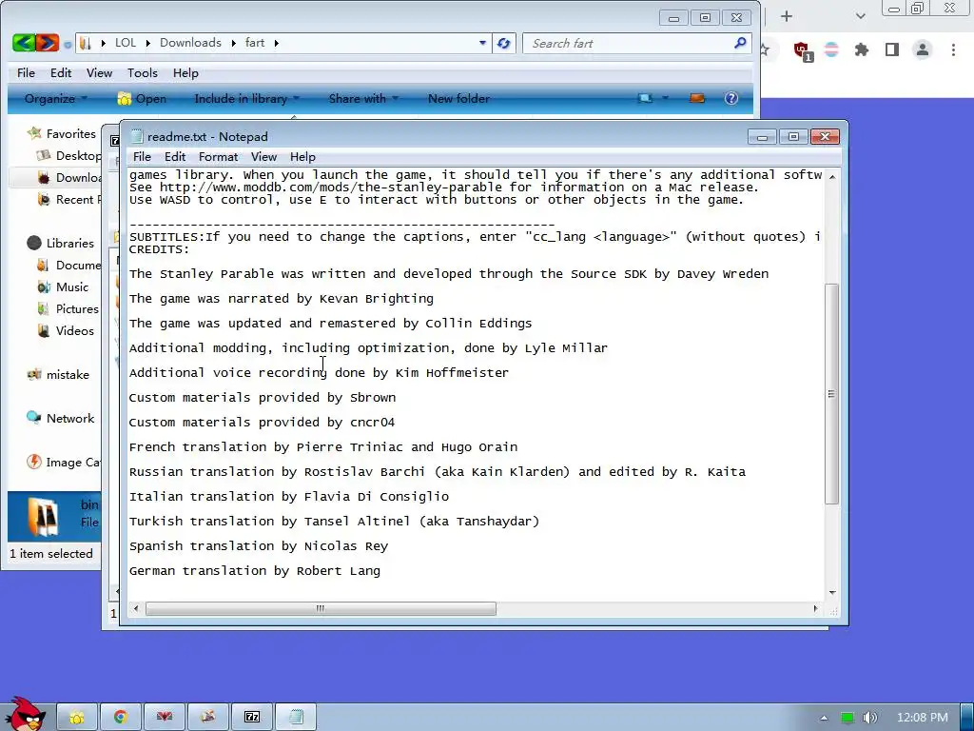974x731 pixels.
Task: Click the Notepad taskbar button
Action: tap(296, 717)
